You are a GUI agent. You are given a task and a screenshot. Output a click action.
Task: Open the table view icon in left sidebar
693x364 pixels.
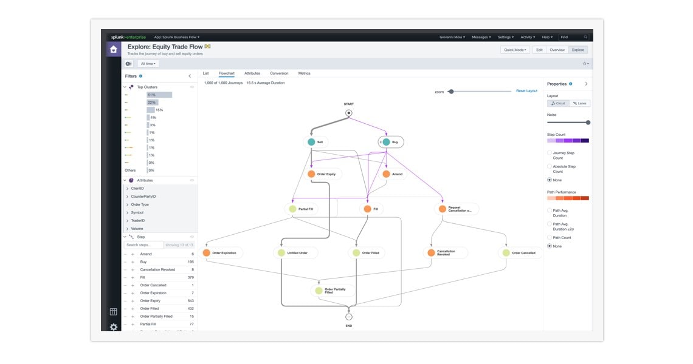point(113,312)
